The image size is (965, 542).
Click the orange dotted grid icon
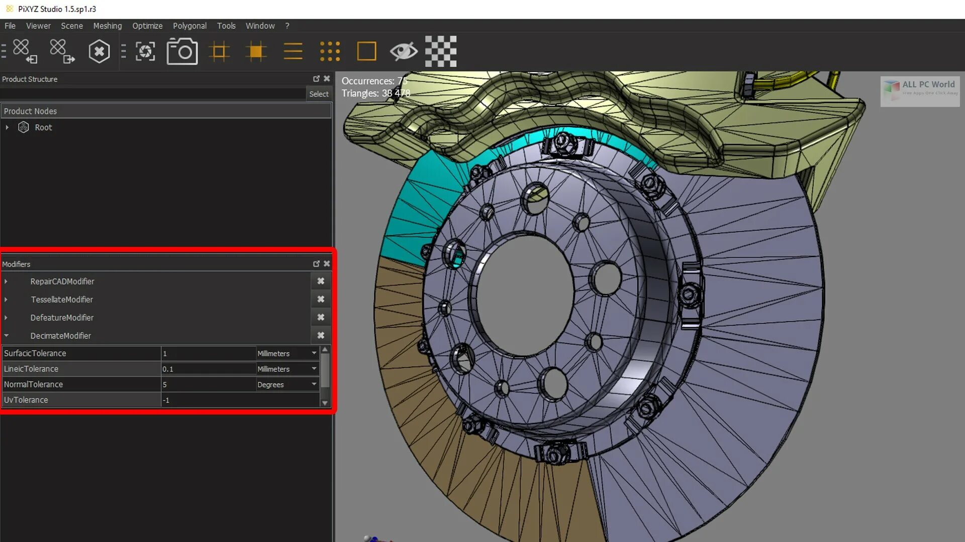(x=330, y=51)
